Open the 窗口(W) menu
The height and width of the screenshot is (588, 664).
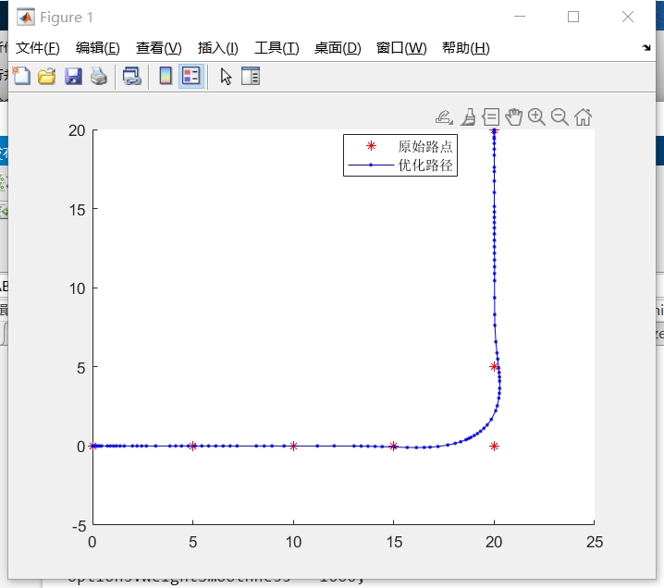[401, 48]
